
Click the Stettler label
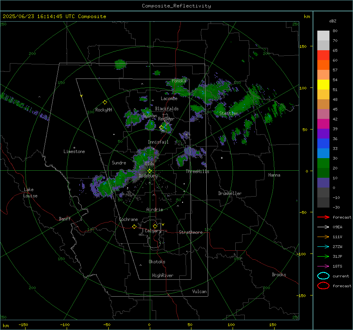pos(229,113)
